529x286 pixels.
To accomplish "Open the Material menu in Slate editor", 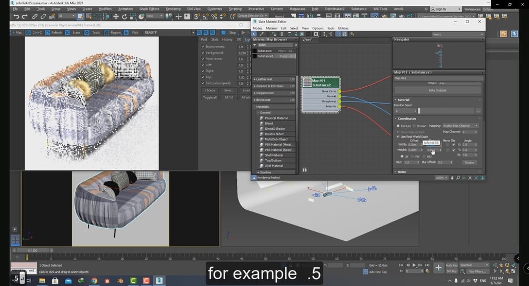I will click(x=271, y=28).
